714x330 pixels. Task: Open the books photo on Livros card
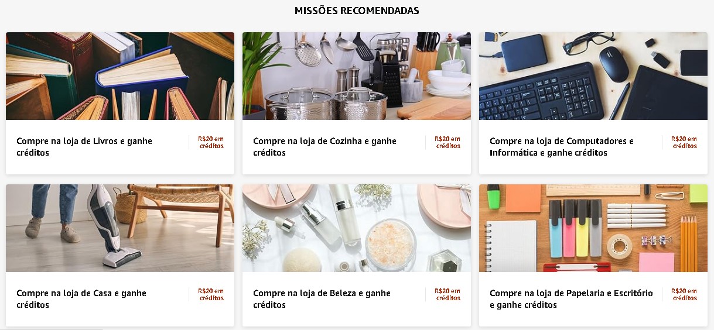tap(120, 76)
